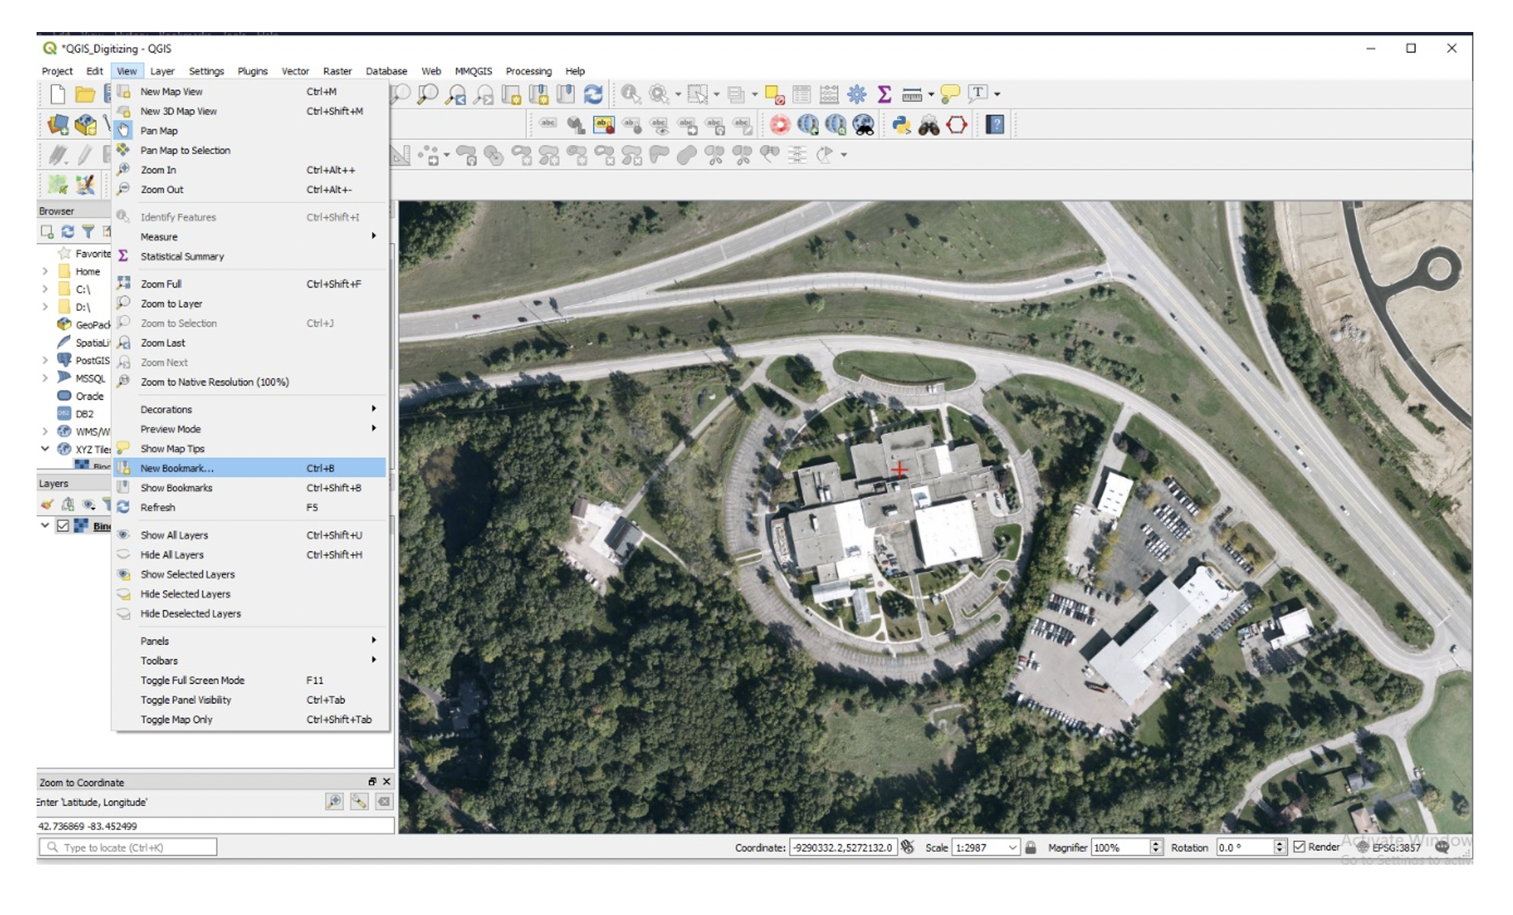The width and height of the screenshot is (1513, 915).
Task: Click the binoculars search plugin icon
Action: (x=929, y=125)
